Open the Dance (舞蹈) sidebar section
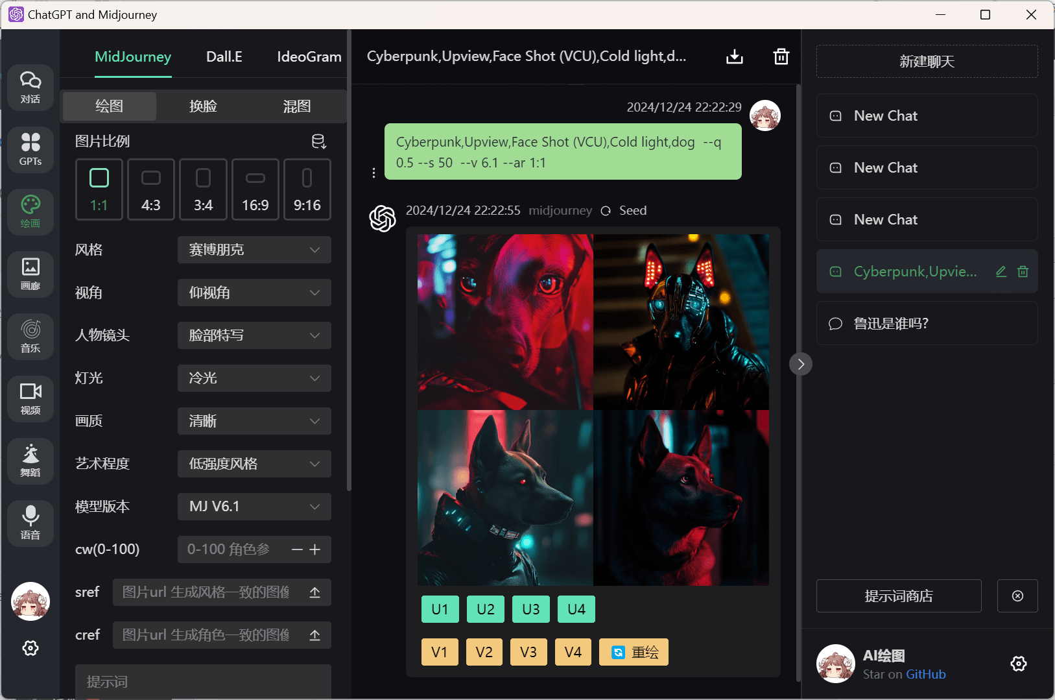This screenshot has width=1055, height=700. coord(30,461)
